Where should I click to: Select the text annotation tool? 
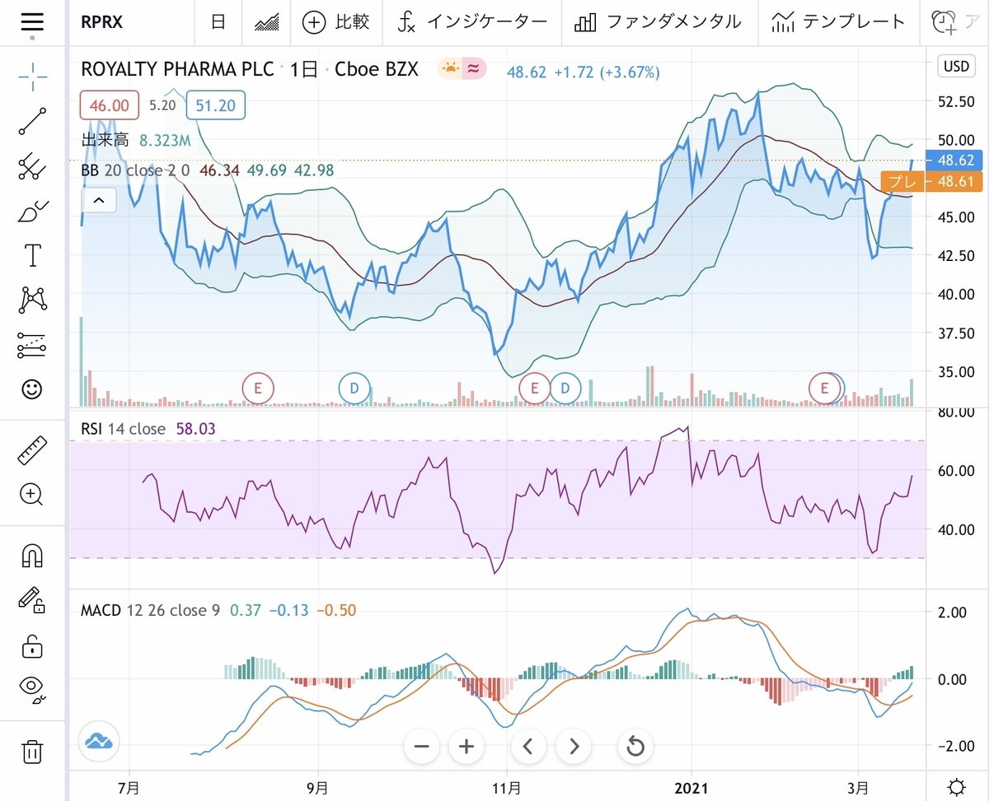32,256
